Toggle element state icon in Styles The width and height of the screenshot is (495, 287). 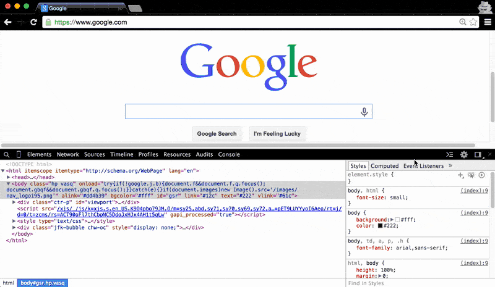point(471,175)
